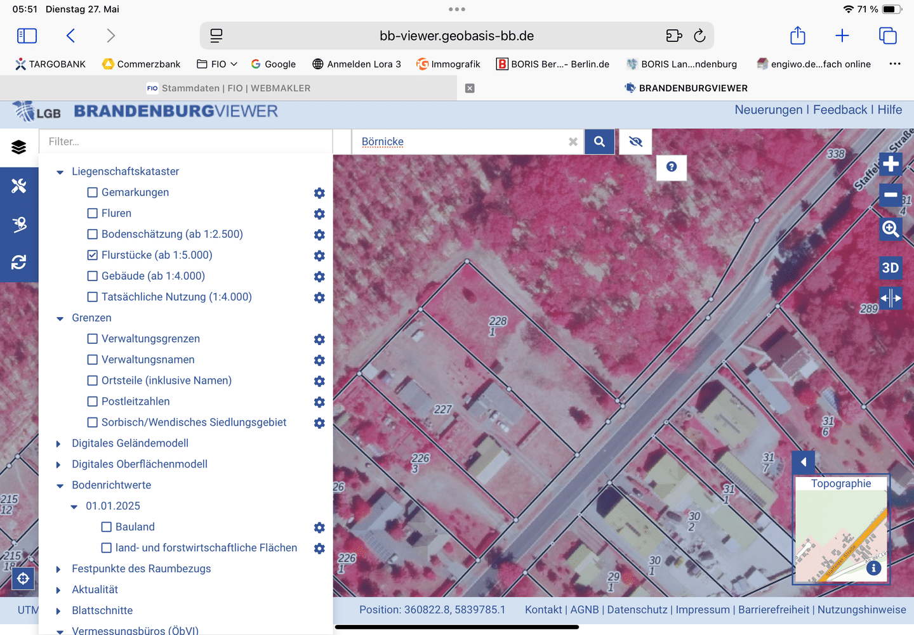Zoom in with the plus map button
Screen dimensions: 914x635
(891, 164)
